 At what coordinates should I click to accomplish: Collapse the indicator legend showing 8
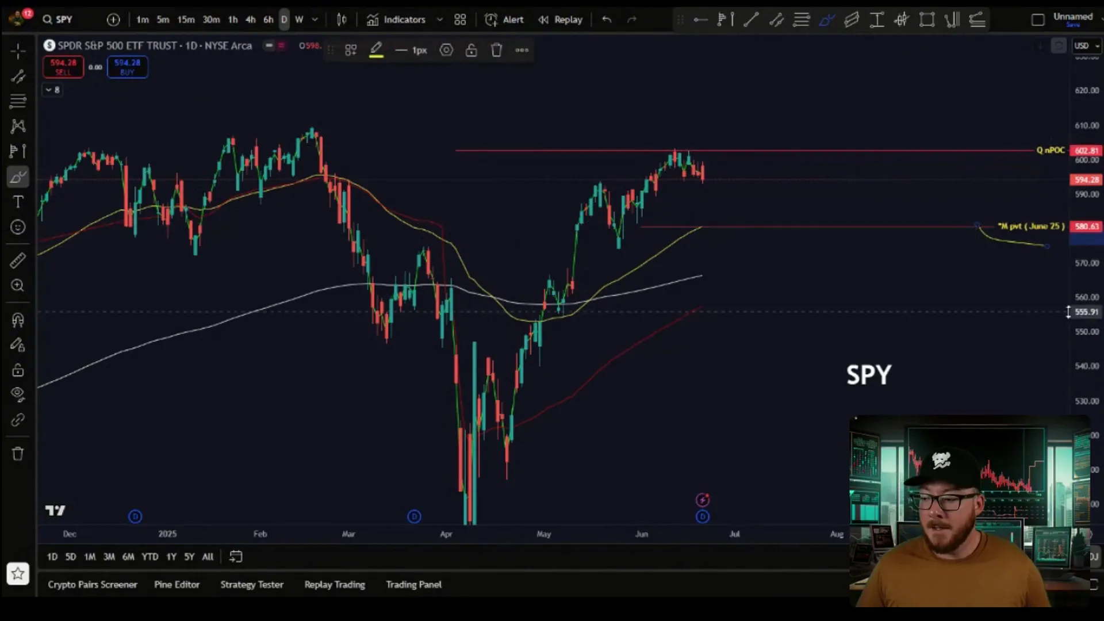click(x=52, y=90)
